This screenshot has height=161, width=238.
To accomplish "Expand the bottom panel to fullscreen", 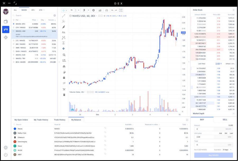I will point(187,120).
